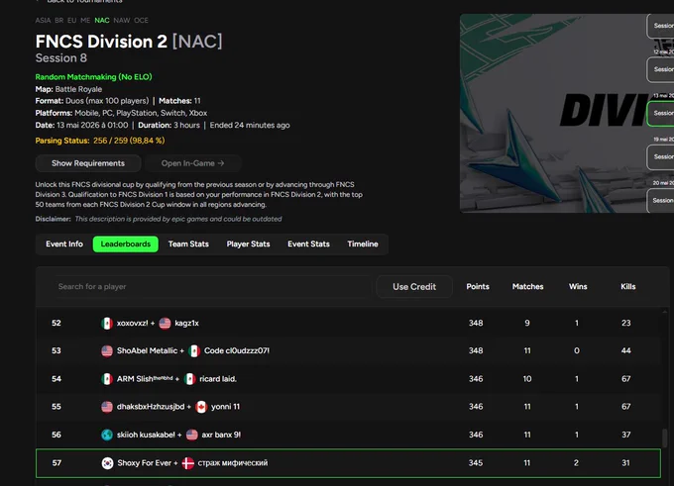Open the Timeline tab

click(x=363, y=243)
